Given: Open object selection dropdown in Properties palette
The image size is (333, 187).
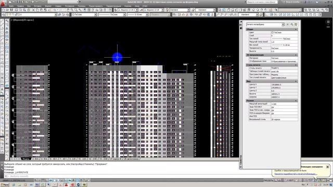Looking at the screenshot, I should coord(283,24).
